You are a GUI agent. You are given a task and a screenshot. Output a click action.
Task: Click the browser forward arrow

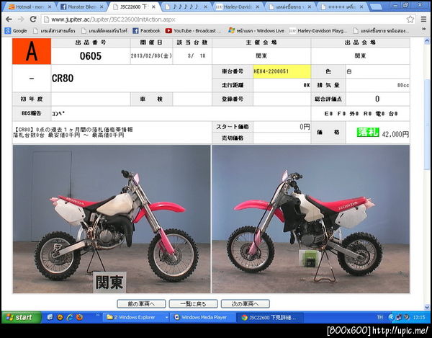coord(21,19)
